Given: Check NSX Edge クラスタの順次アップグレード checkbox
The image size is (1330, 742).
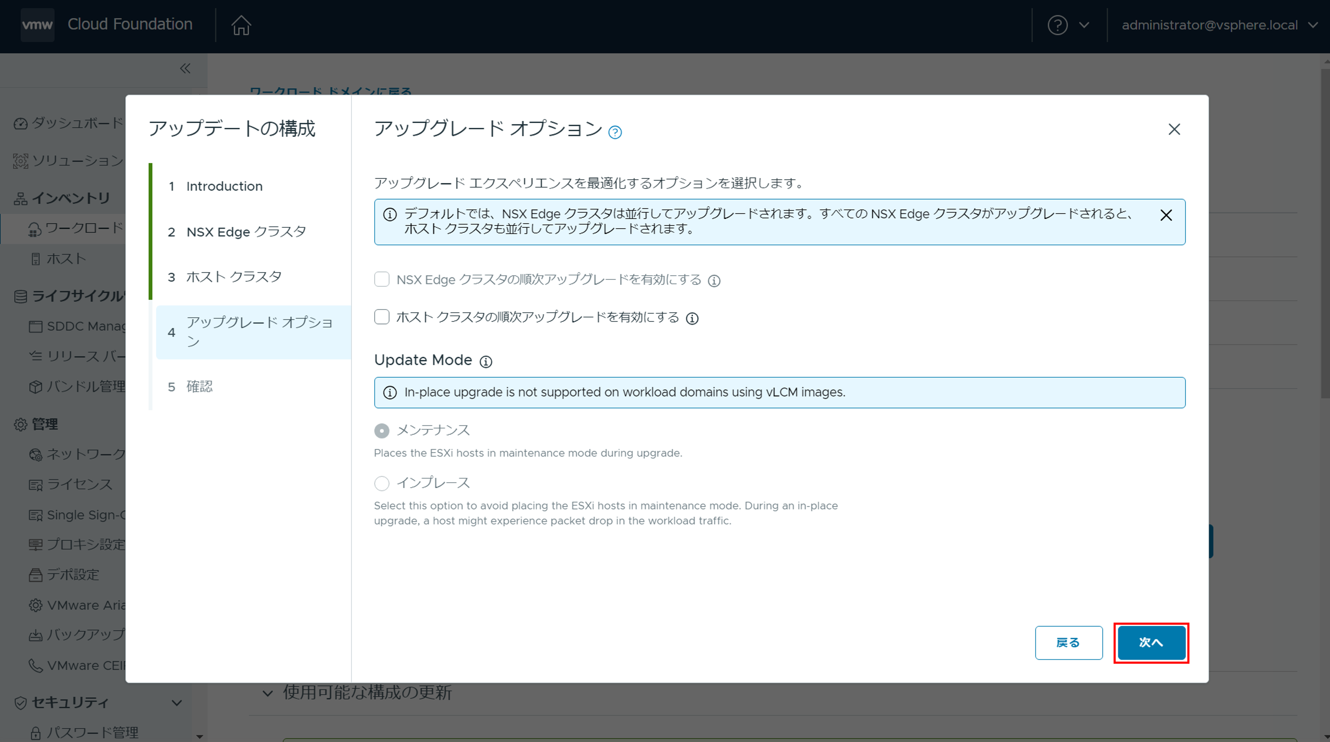Looking at the screenshot, I should pyautogui.click(x=381, y=279).
